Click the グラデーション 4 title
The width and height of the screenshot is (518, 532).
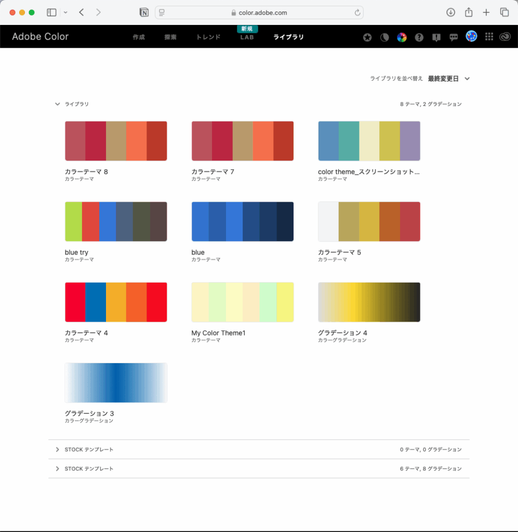[342, 333]
